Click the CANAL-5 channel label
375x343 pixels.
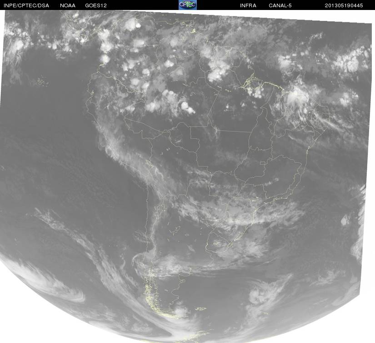280,5
